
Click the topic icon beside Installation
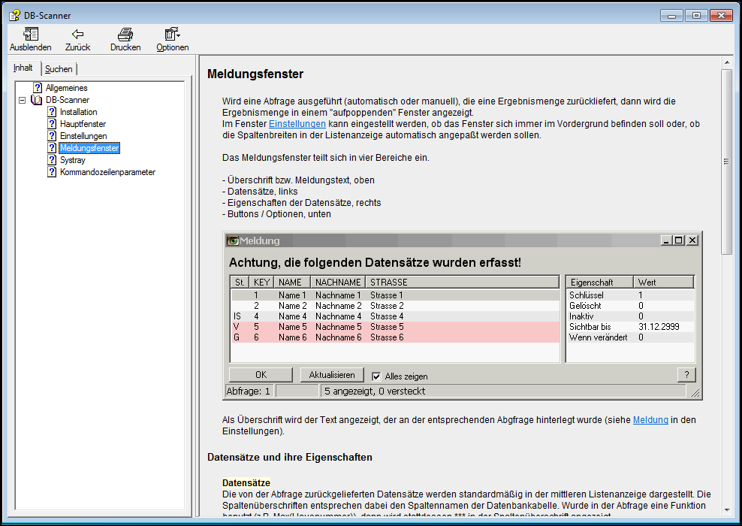[x=52, y=112]
